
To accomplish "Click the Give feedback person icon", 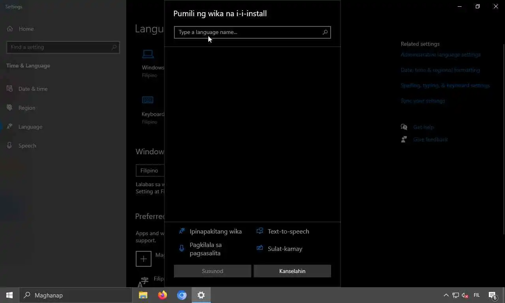I will point(404,139).
